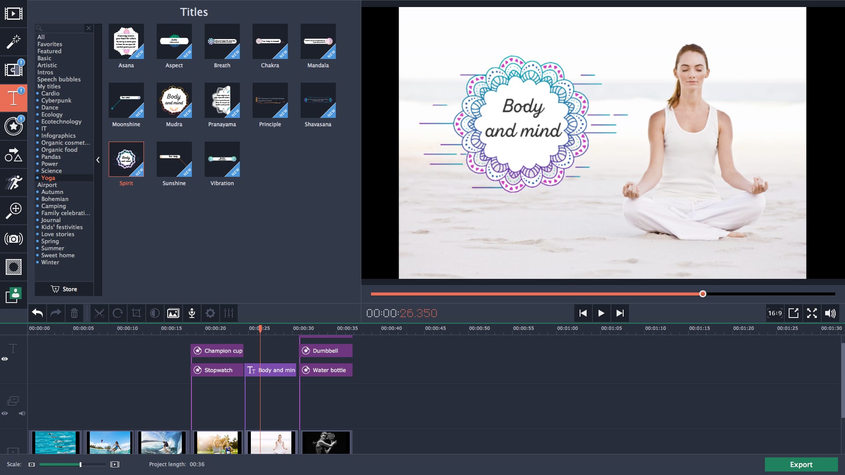Collapse the Titles panel with the chevron

click(x=98, y=160)
